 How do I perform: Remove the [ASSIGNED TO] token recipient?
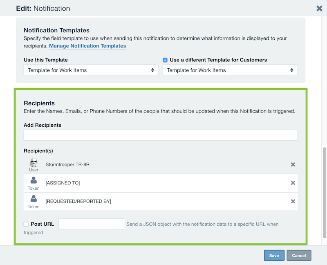pos(293,183)
